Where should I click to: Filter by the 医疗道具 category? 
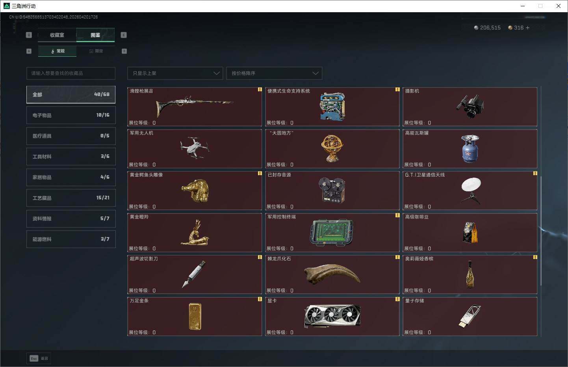(x=71, y=136)
